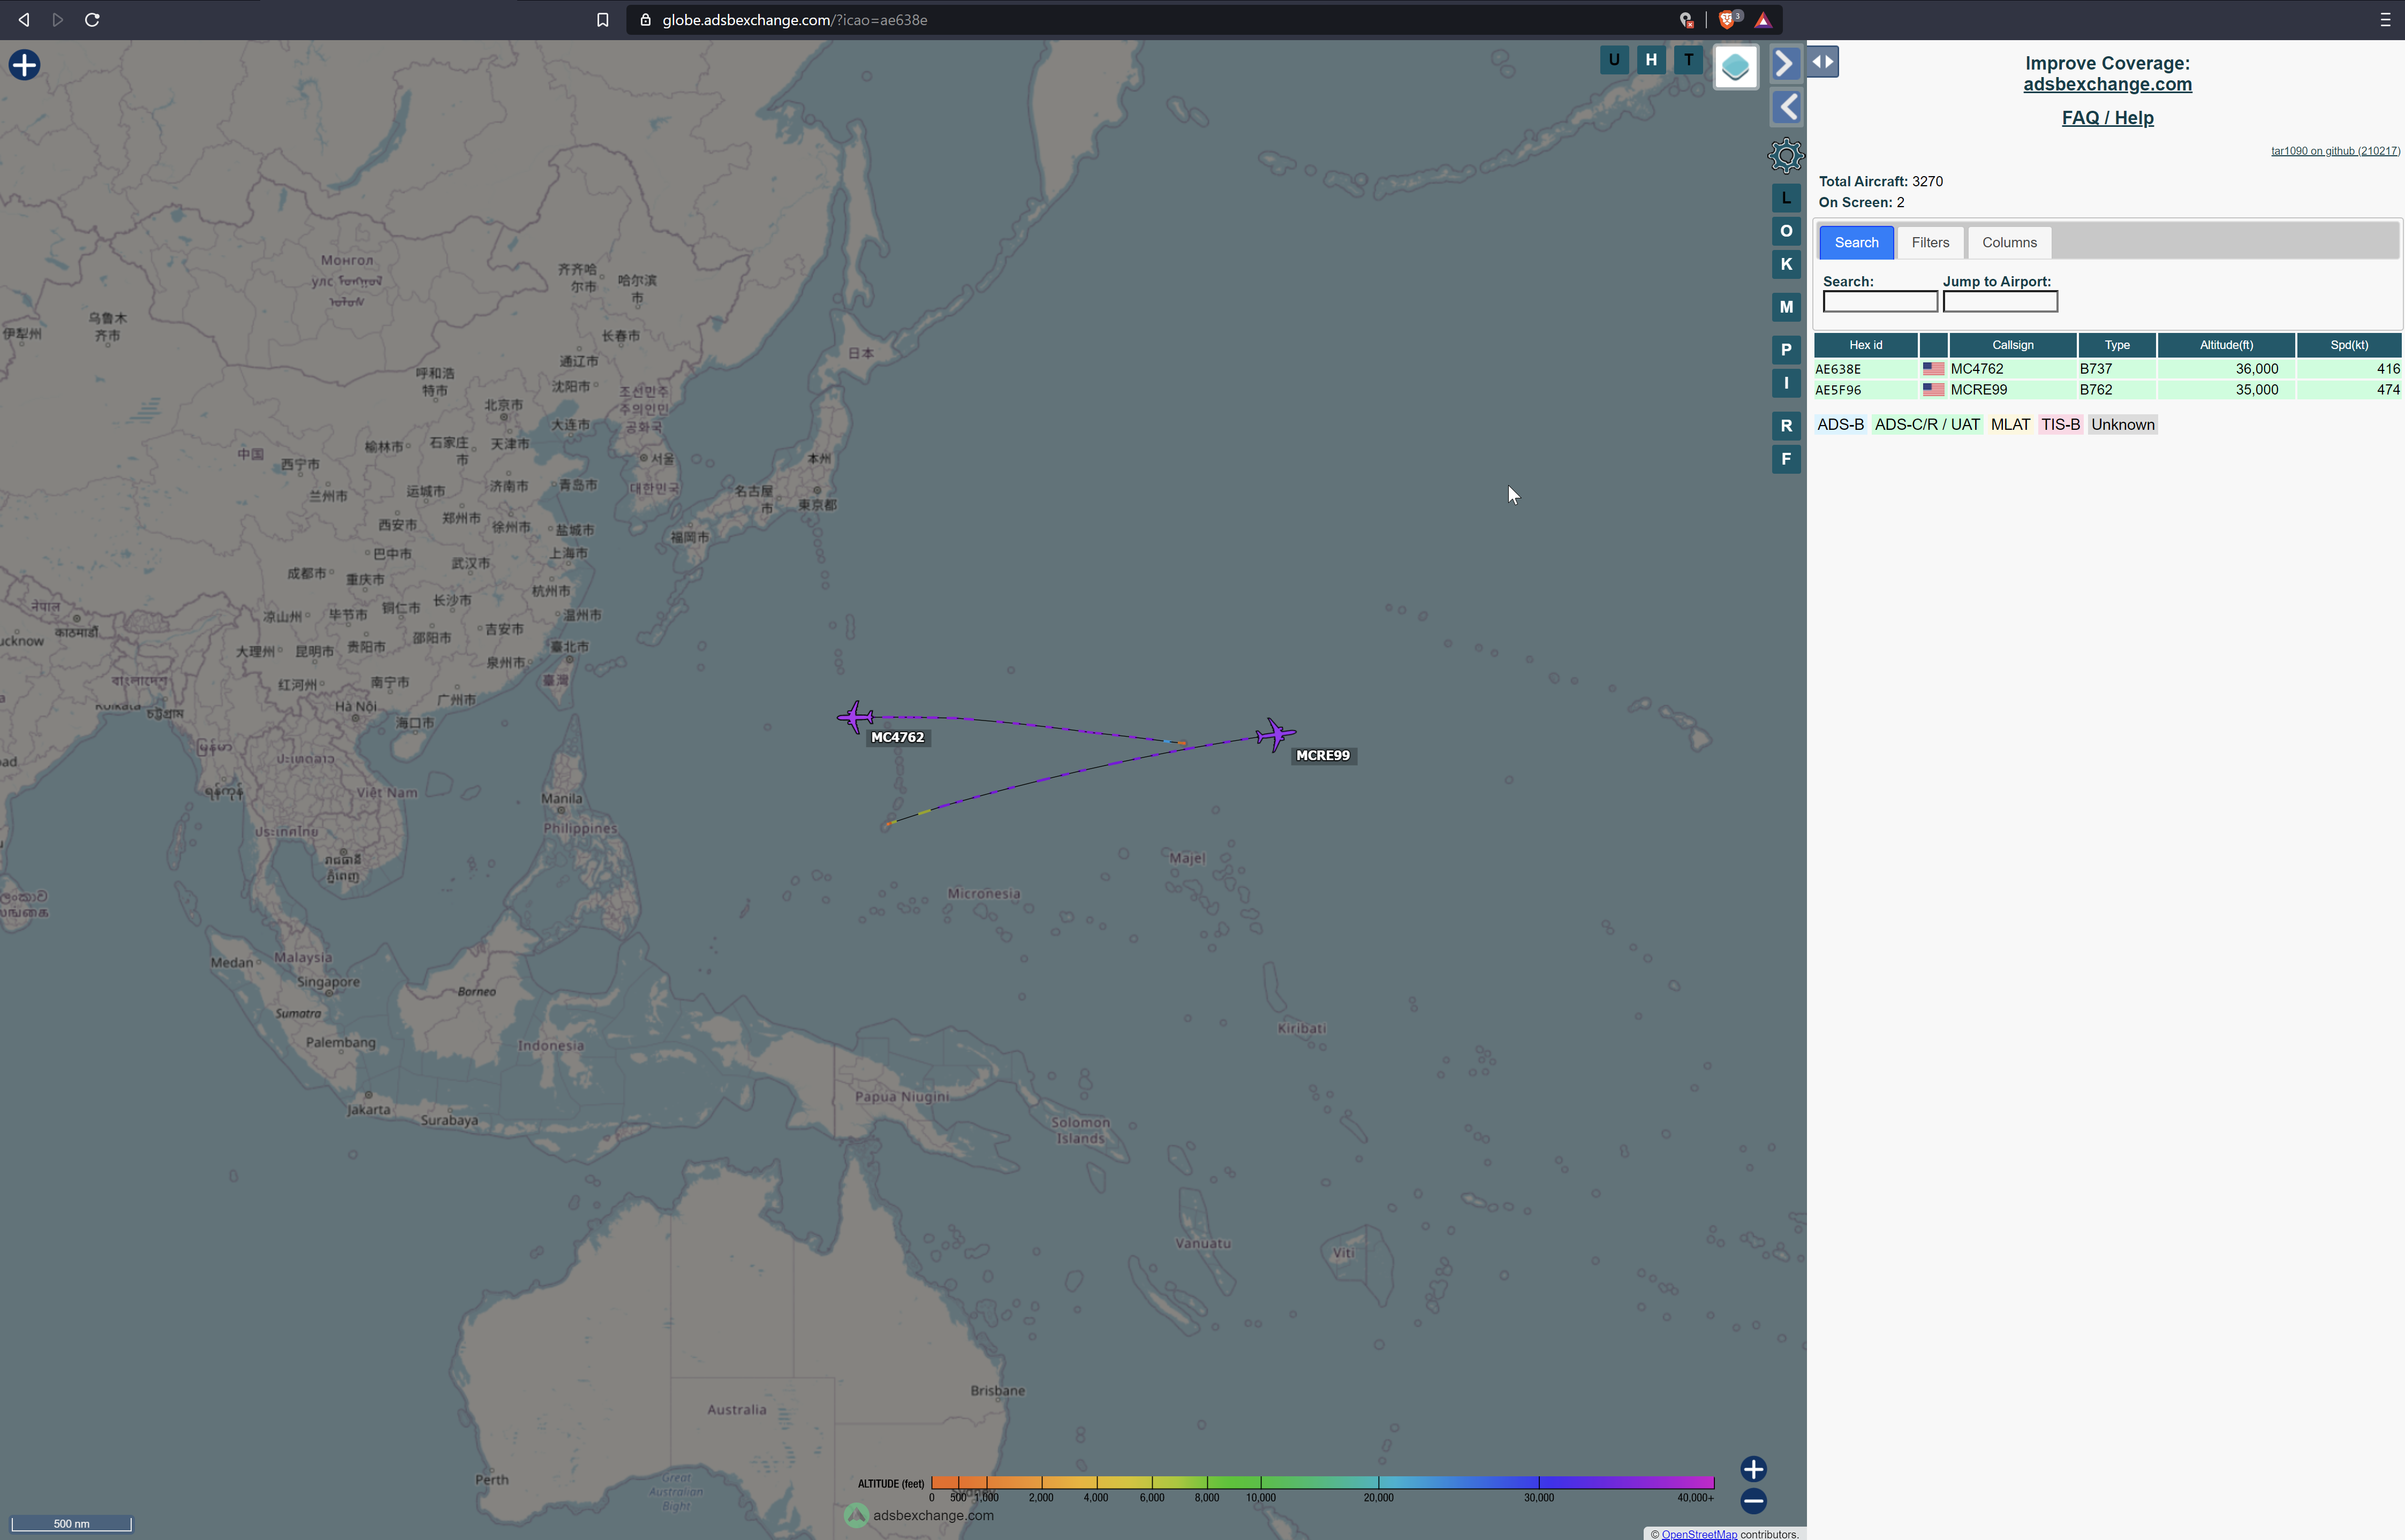Switch to the Search tab
This screenshot has height=1540, width=2405.
point(1856,242)
